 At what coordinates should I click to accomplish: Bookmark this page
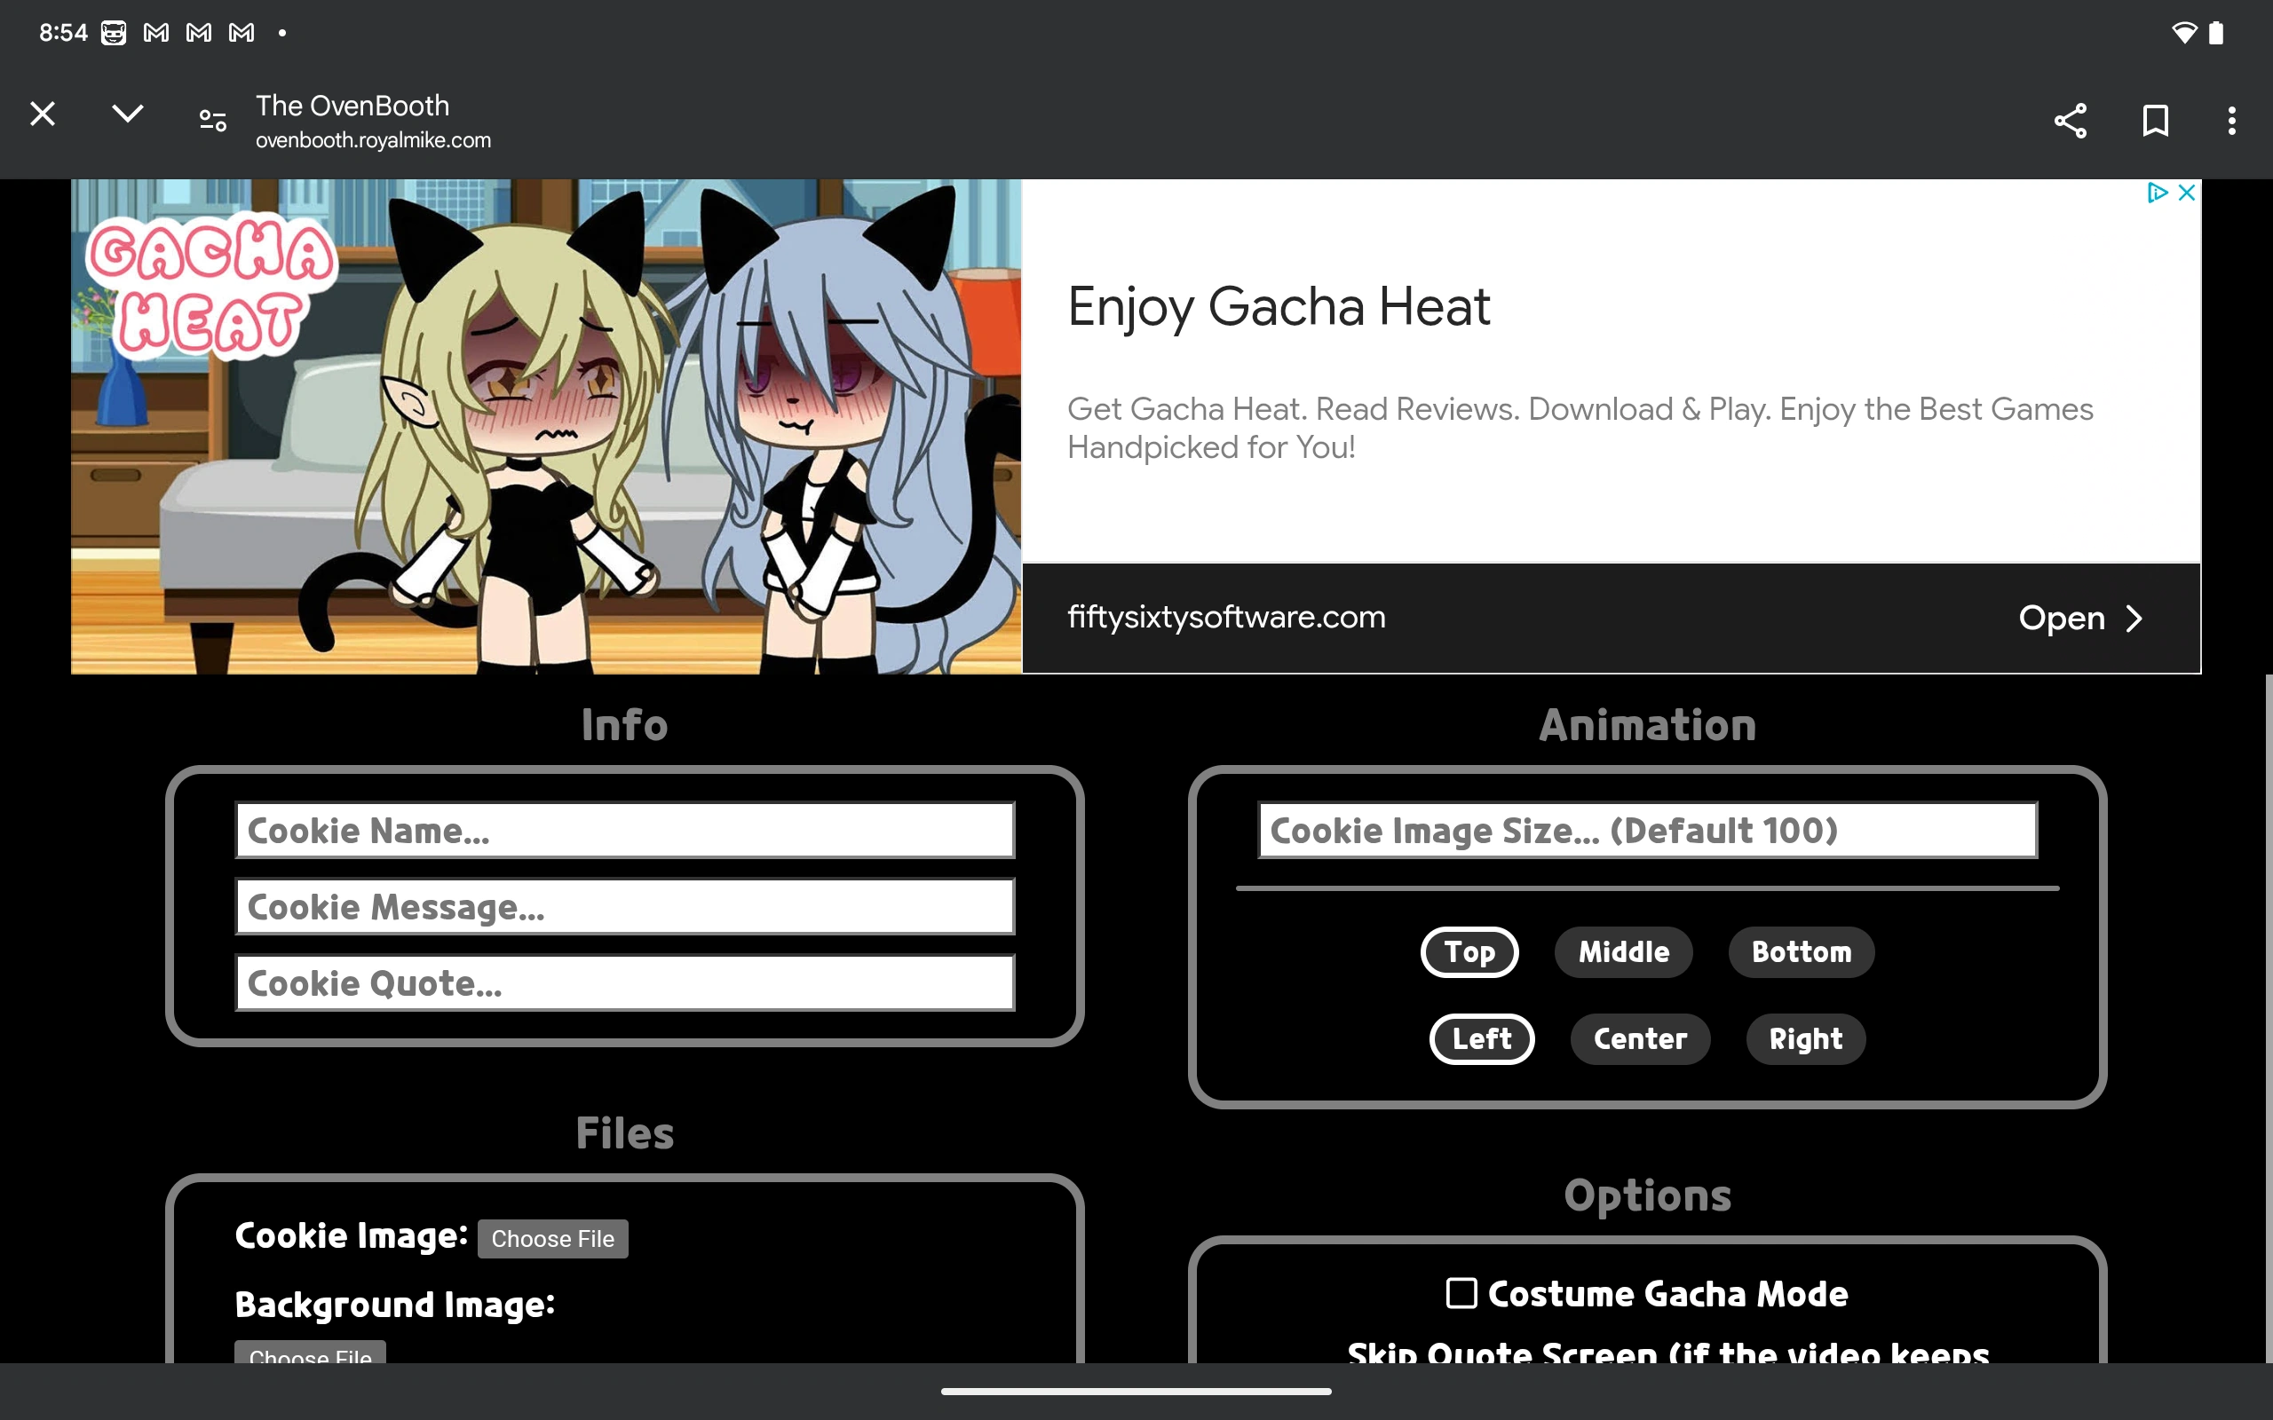(2155, 120)
